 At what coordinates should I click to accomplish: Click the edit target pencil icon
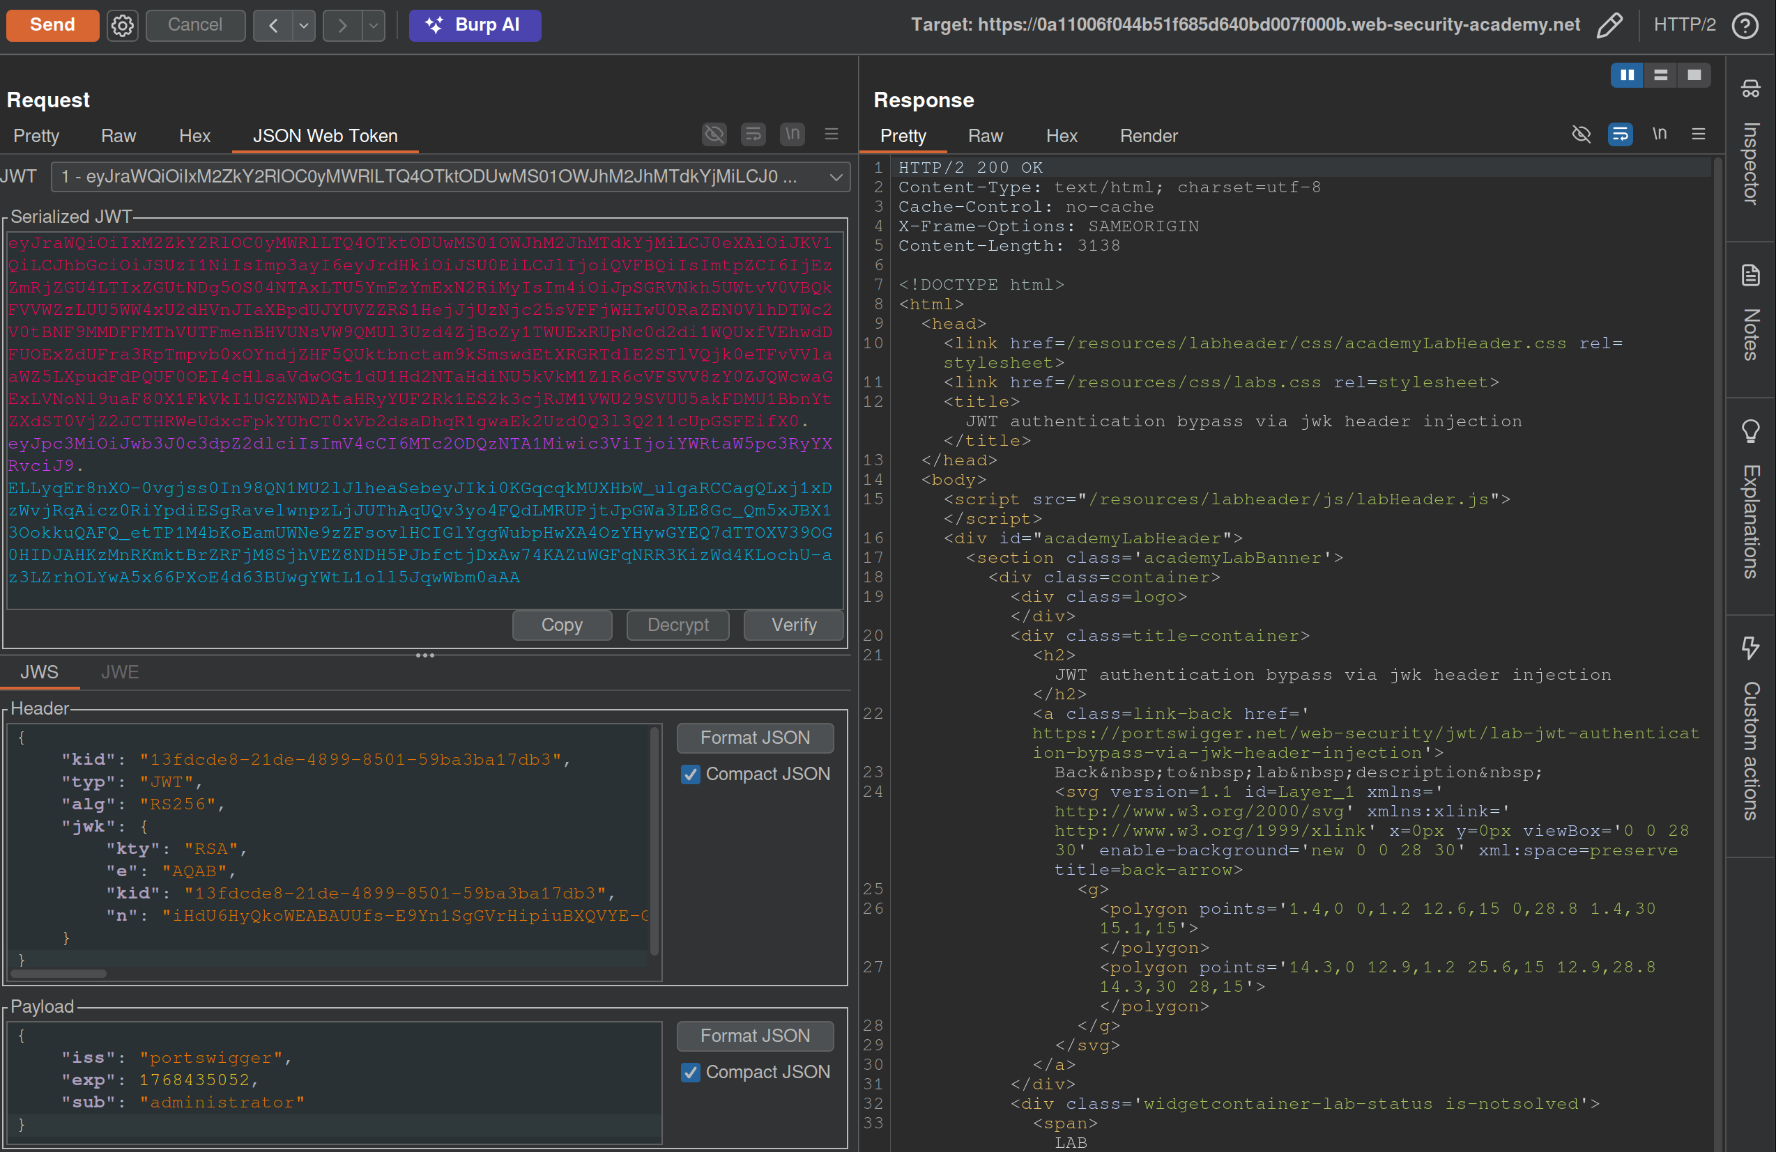tap(1609, 25)
